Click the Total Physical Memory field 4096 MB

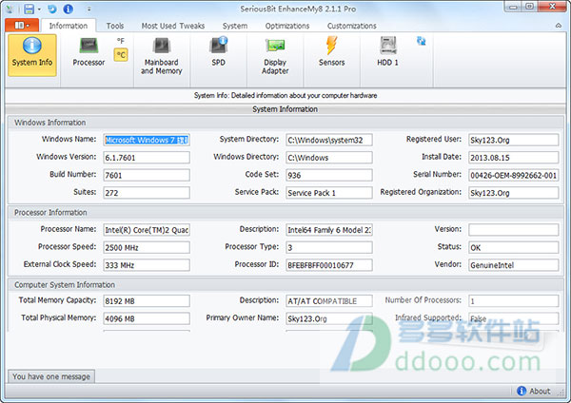147,318
